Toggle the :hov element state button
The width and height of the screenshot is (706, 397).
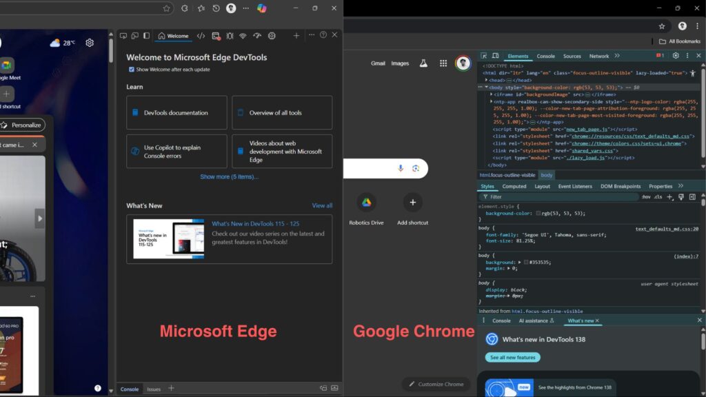pyautogui.click(x=646, y=197)
